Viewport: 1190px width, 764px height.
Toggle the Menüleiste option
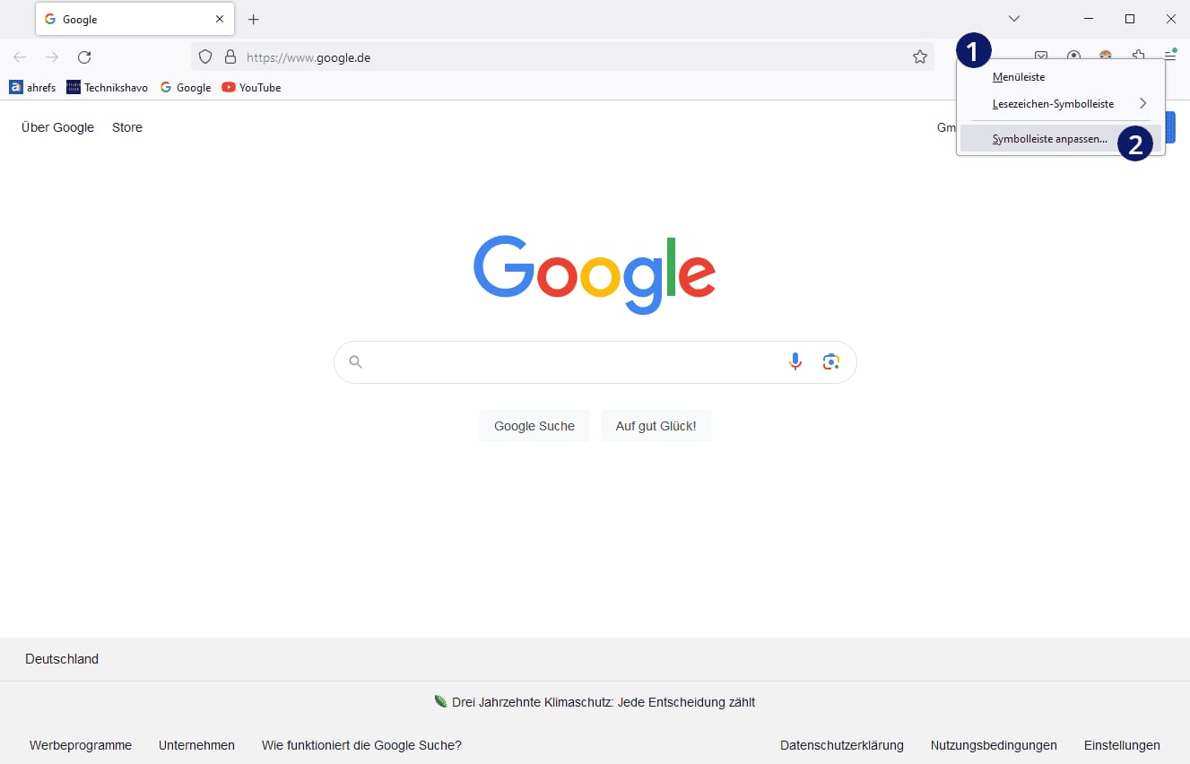tap(1061, 77)
